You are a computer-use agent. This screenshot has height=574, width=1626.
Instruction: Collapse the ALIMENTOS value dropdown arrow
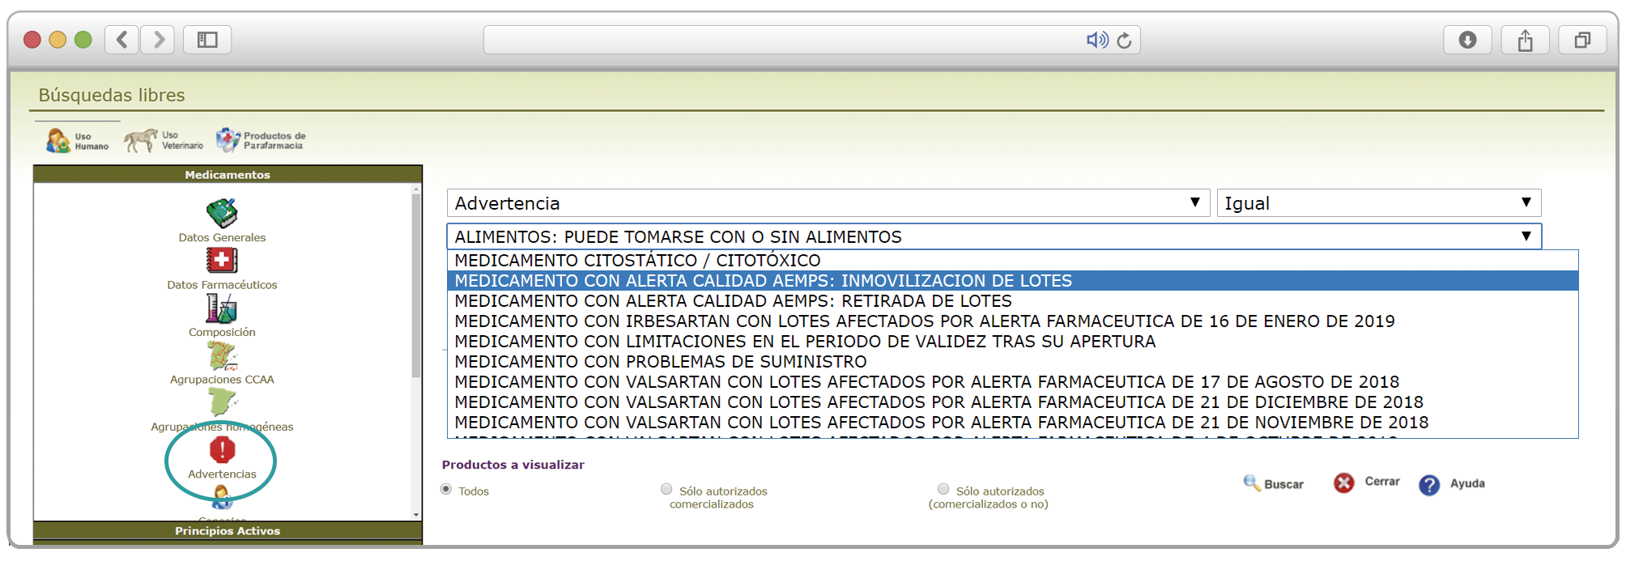coord(1526,236)
